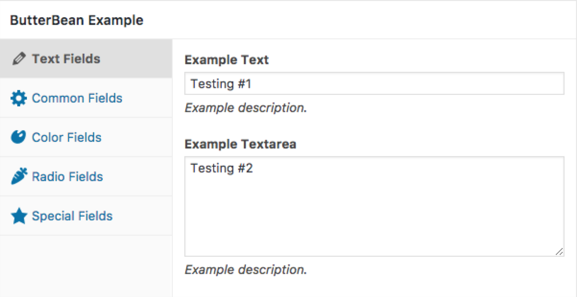Viewport: 577px width, 297px height.
Task: Click the description below the Example Text input
Action: (x=245, y=108)
